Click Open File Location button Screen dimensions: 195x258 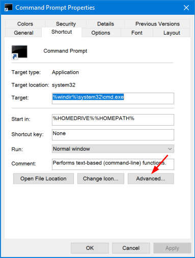pyautogui.click(x=43, y=179)
